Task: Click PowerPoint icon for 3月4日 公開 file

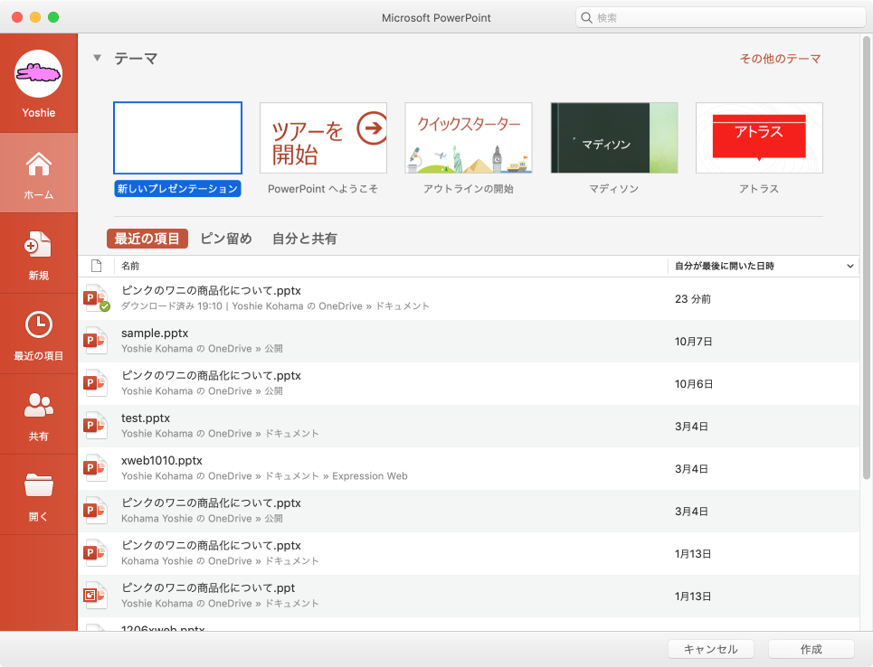Action: point(95,510)
